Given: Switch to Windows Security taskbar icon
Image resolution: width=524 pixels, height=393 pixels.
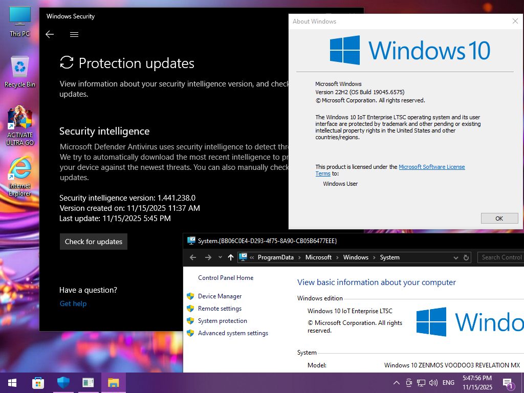Looking at the screenshot, I should pyautogui.click(x=63, y=383).
